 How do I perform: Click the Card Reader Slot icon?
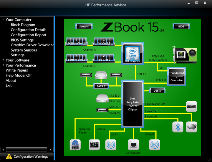coord(191,106)
